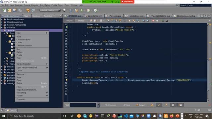Click the New Project toolbar icon
Image resolution: width=212 pixels, height=119 pixels.
[10, 10]
